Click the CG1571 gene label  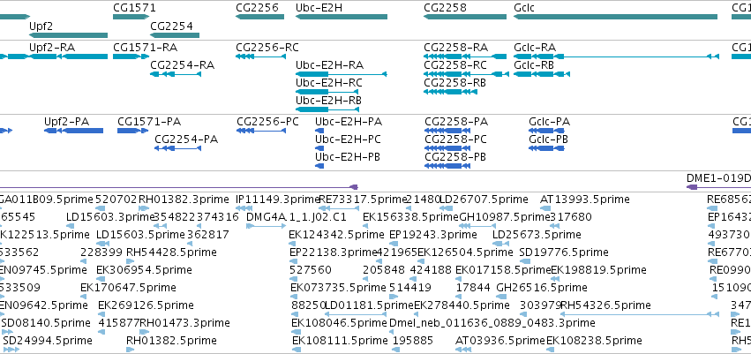[x=134, y=8]
